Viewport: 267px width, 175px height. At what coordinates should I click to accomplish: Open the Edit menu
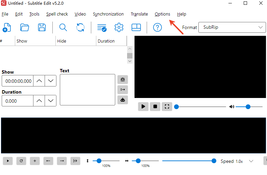[x=19, y=14]
